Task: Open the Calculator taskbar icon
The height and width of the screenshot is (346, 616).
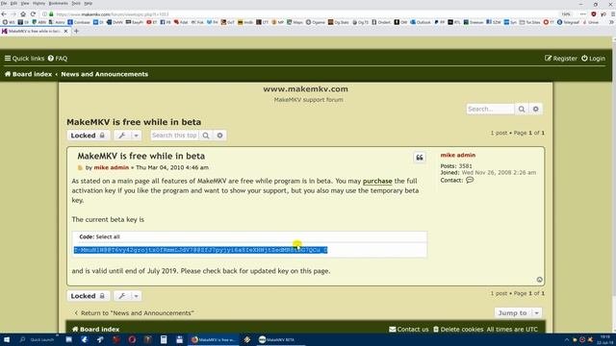Action: coord(164,339)
